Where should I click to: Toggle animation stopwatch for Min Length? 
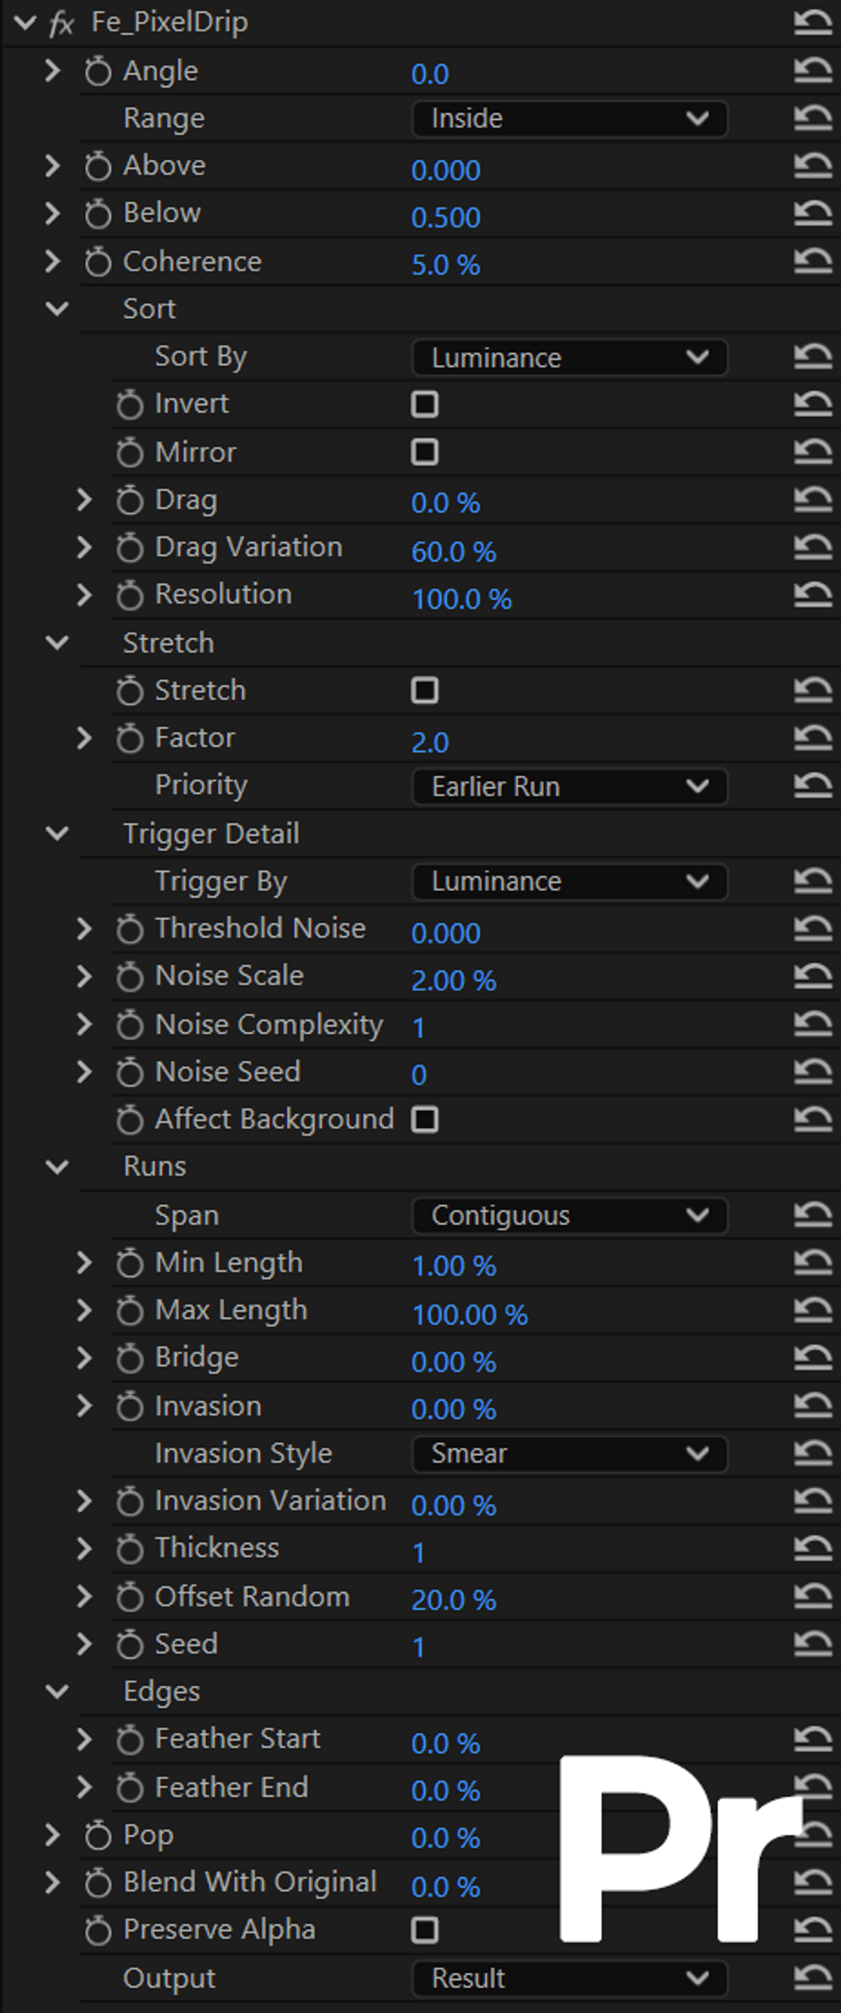point(130,1264)
